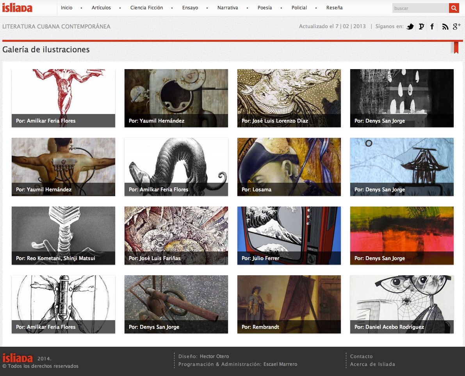Open the Pinterest icon in the header
465x376 pixels.
click(421, 27)
